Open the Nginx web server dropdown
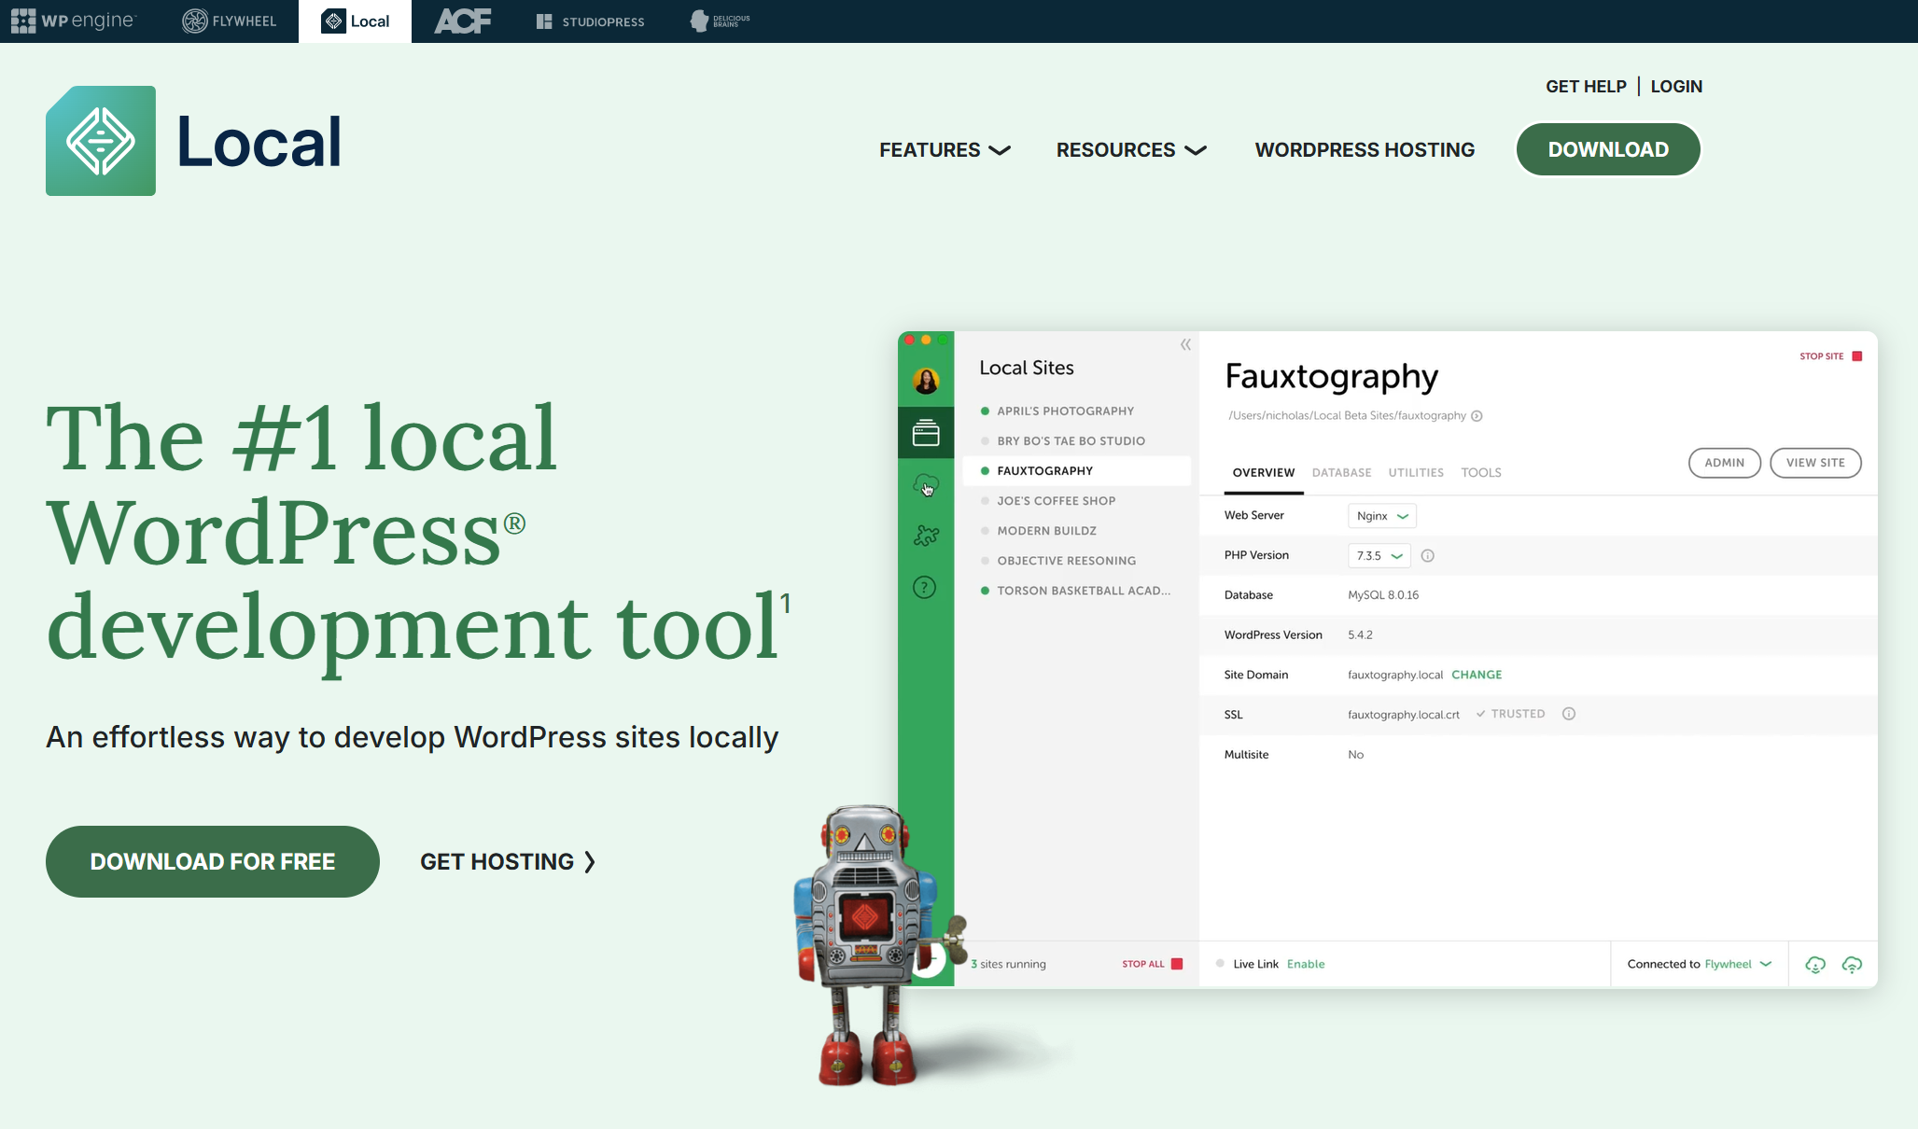1918x1129 pixels. 1381,515
